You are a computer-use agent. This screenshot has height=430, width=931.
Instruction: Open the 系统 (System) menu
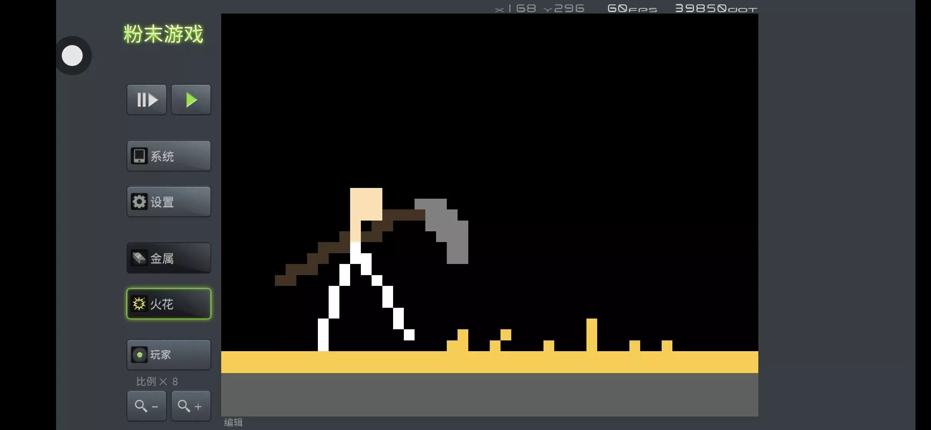click(169, 156)
